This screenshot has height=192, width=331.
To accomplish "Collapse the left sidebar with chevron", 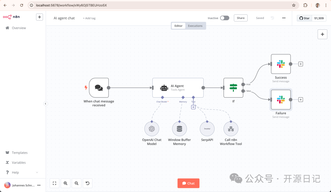I will pyautogui.click(x=46, y=104).
